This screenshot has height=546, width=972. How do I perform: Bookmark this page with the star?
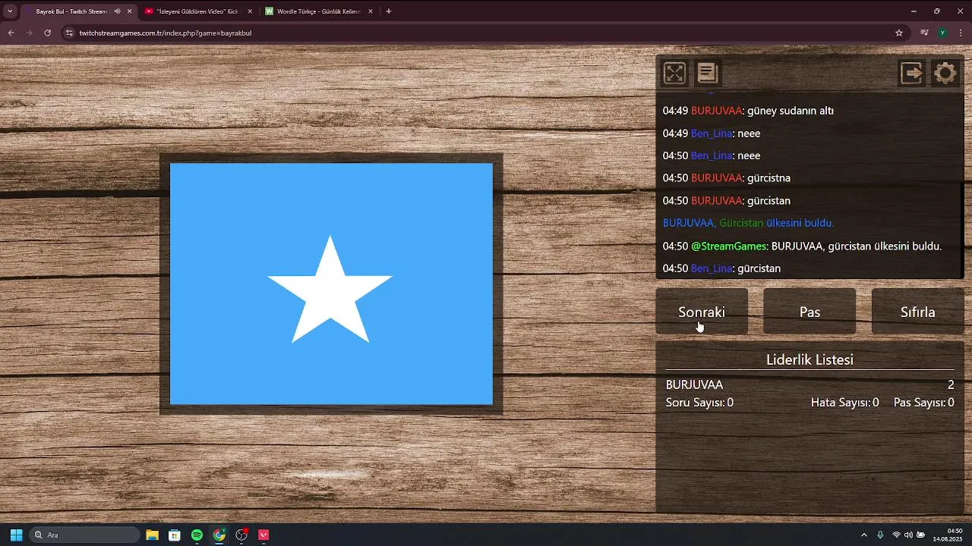coord(899,33)
